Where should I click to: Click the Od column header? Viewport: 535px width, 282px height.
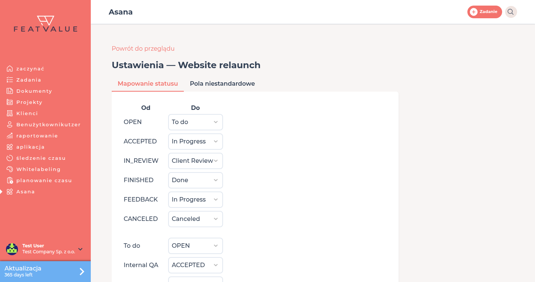point(146,108)
